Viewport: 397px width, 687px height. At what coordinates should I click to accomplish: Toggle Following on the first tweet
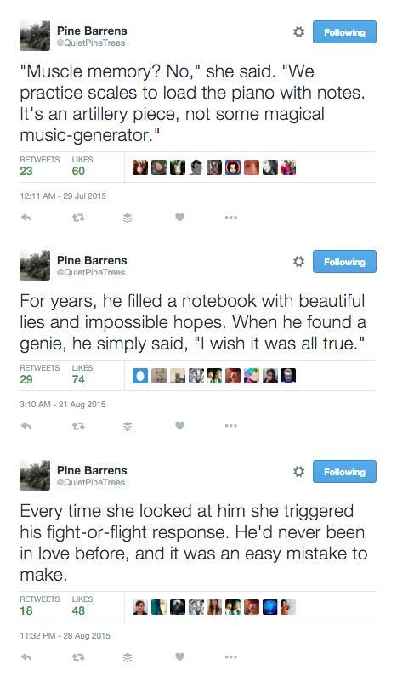344,32
